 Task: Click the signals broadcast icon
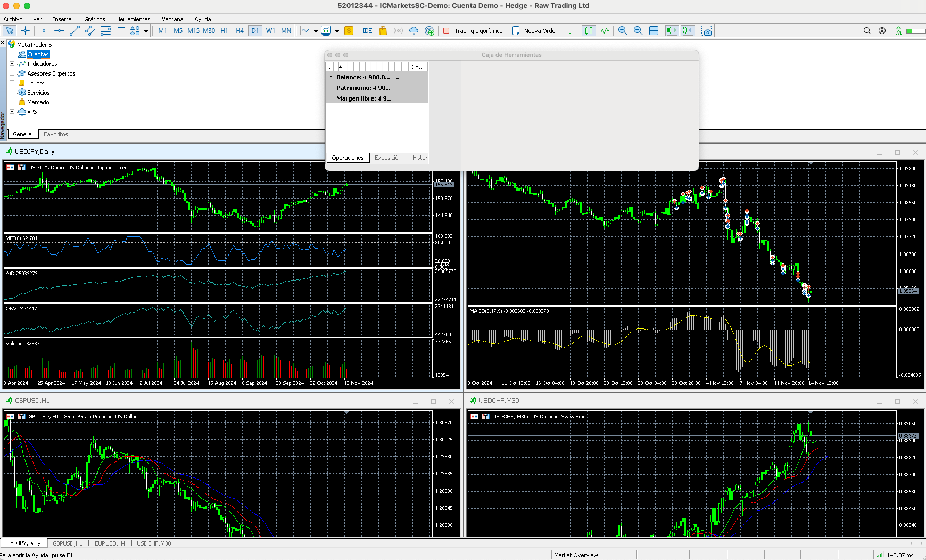[398, 30]
